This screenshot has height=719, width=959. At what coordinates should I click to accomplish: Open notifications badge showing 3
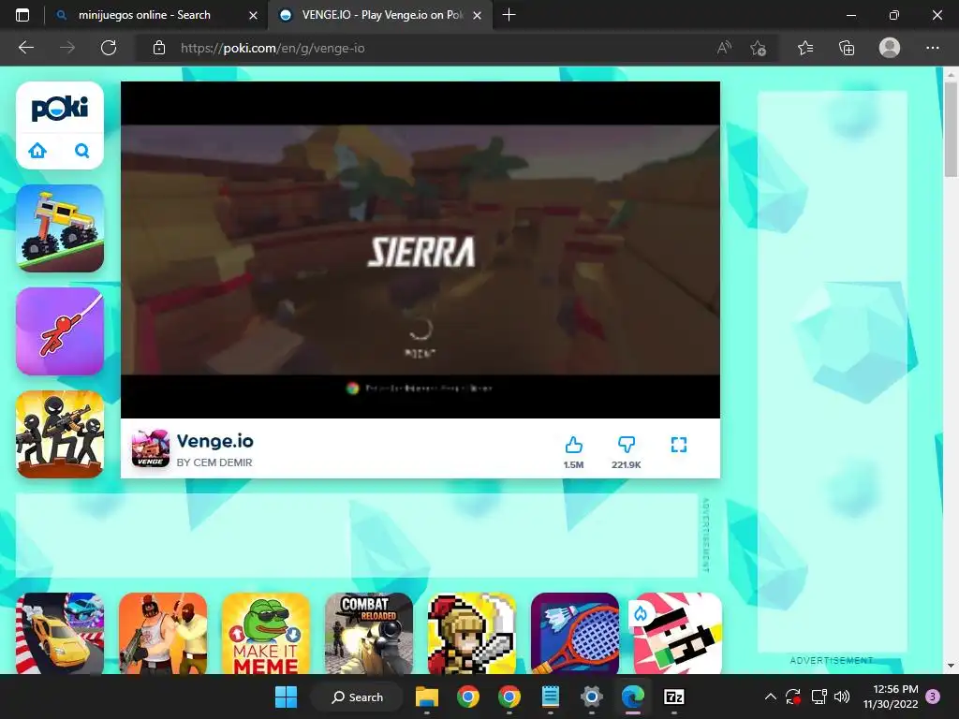[x=933, y=697]
